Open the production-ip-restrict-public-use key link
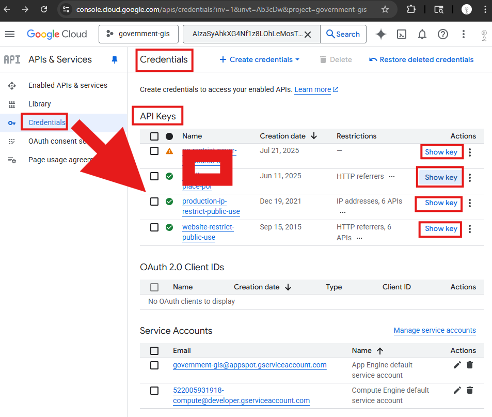This screenshot has width=492, height=417. (211, 206)
